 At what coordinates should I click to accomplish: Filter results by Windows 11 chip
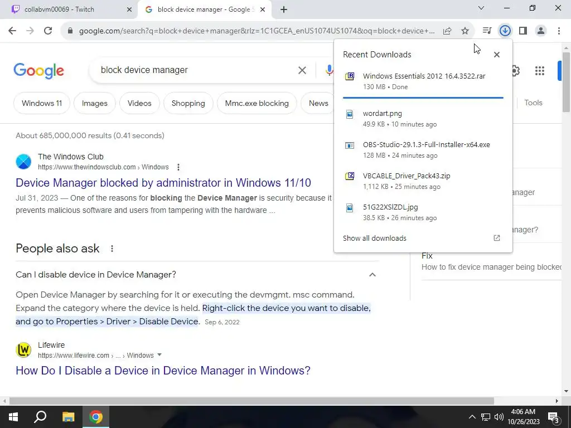click(42, 103)
